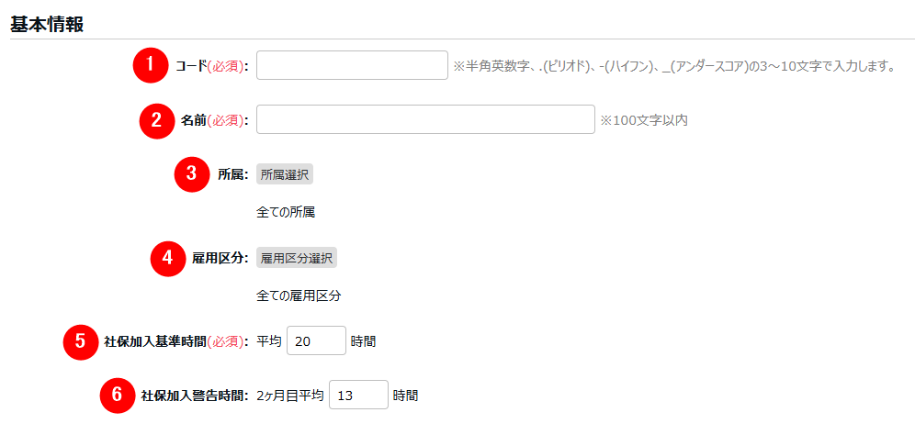The image size is (915, 446).
Task: Click red circle marker number 6
Action: click(x=117, y=396)
